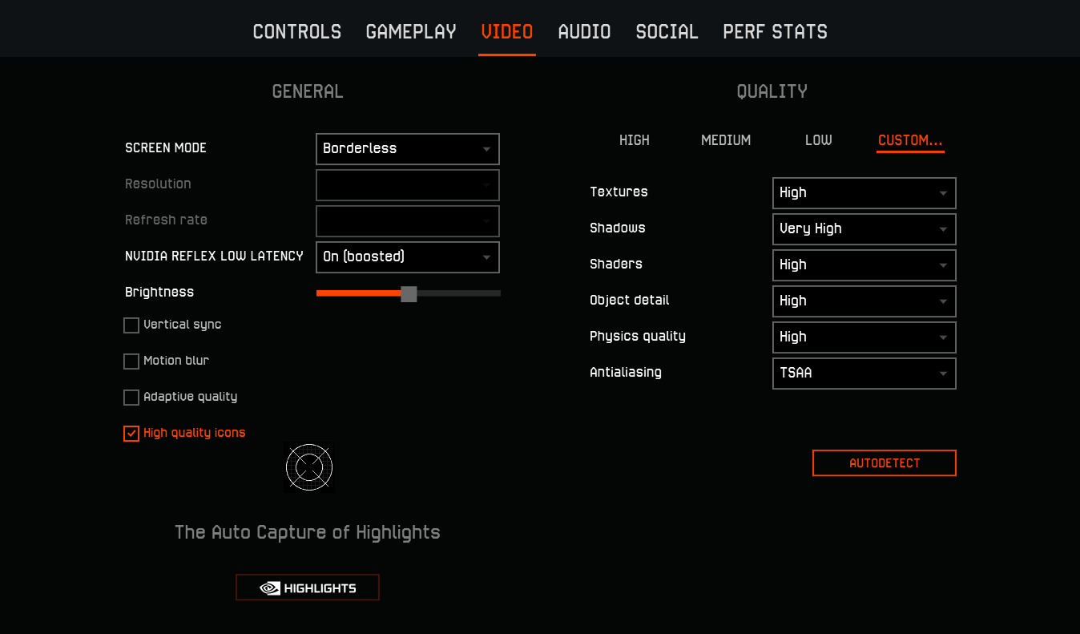Open the Shadows dropdown showing Very High

864,229
